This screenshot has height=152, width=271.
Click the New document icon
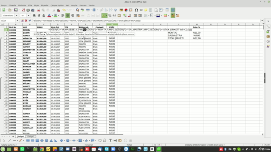coord(4,10)
